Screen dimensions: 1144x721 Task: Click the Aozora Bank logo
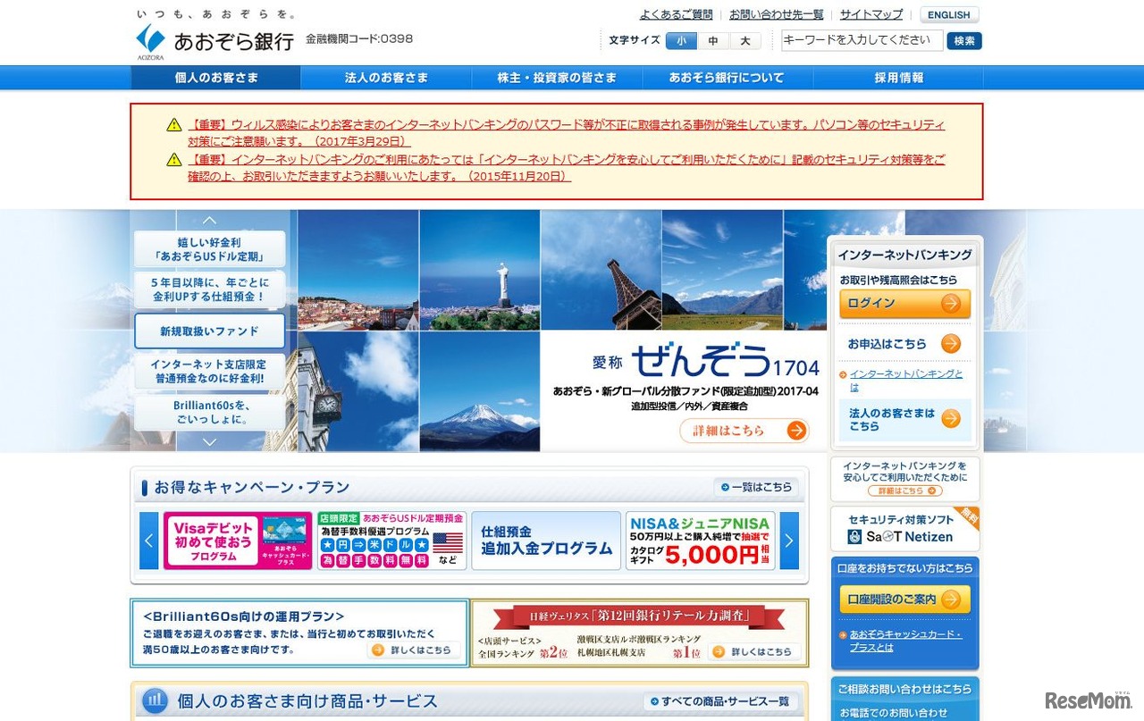[x=215, y=41]
